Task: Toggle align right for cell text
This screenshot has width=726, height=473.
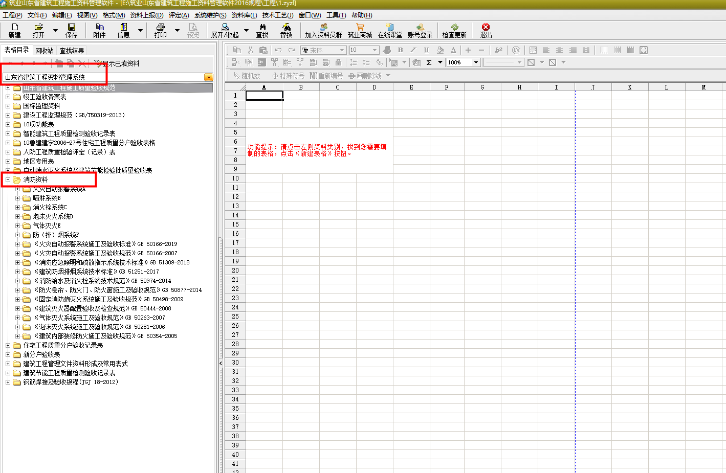Action: coord(573,50)
